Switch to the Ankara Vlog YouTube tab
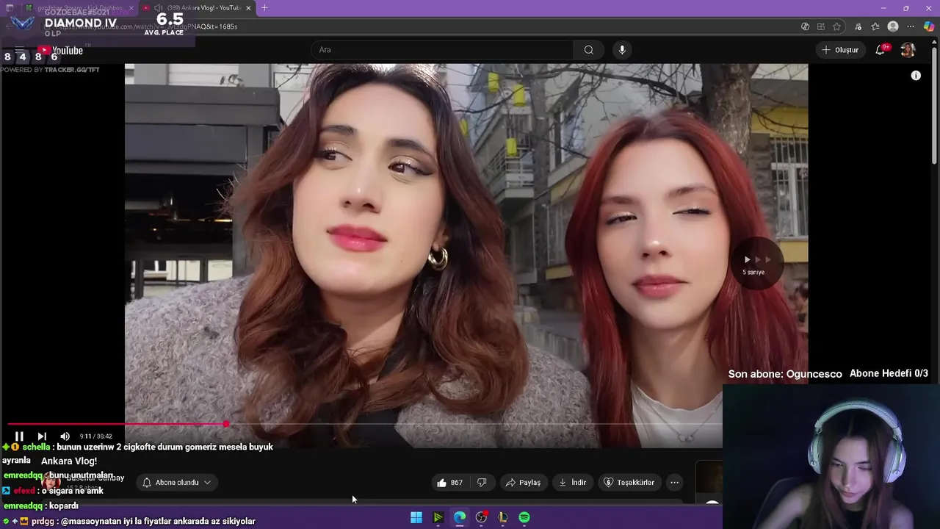The image size is (940, 529). [197, 8]
